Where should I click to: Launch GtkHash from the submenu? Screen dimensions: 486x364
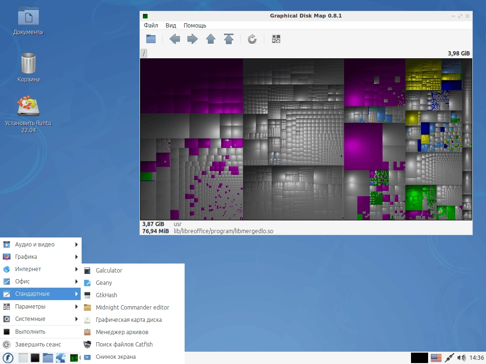(x=133, y=295)
